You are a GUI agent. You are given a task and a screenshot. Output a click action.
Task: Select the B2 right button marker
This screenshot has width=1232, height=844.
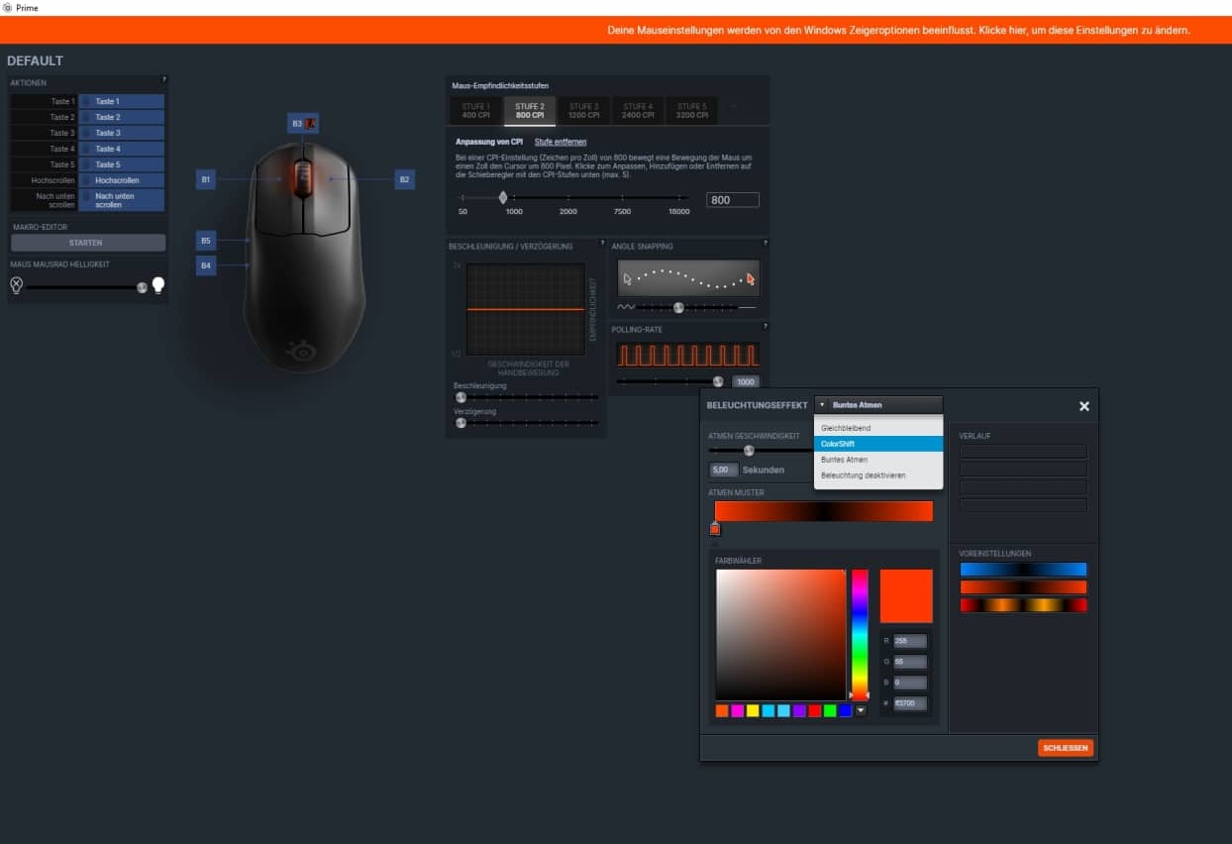coord(404,179)
